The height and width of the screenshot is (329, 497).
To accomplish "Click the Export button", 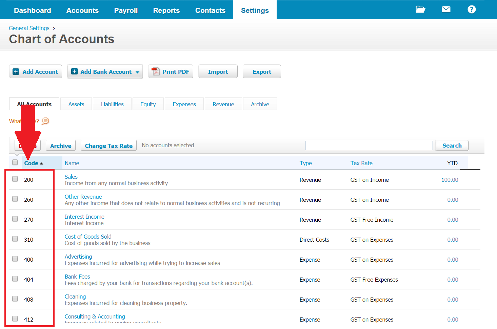I will click(x=262, y=72).
